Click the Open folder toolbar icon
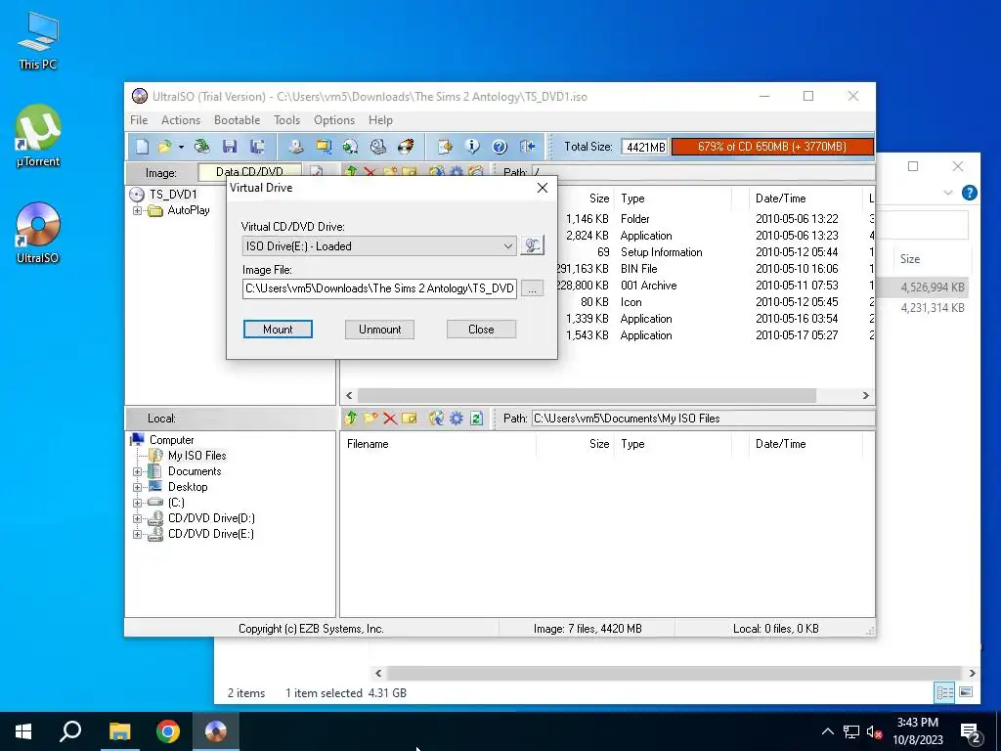Image resolution: width=1001 pixels, height=751 pixels. 164,147
